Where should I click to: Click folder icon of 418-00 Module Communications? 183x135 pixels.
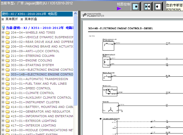coord(7,130)
